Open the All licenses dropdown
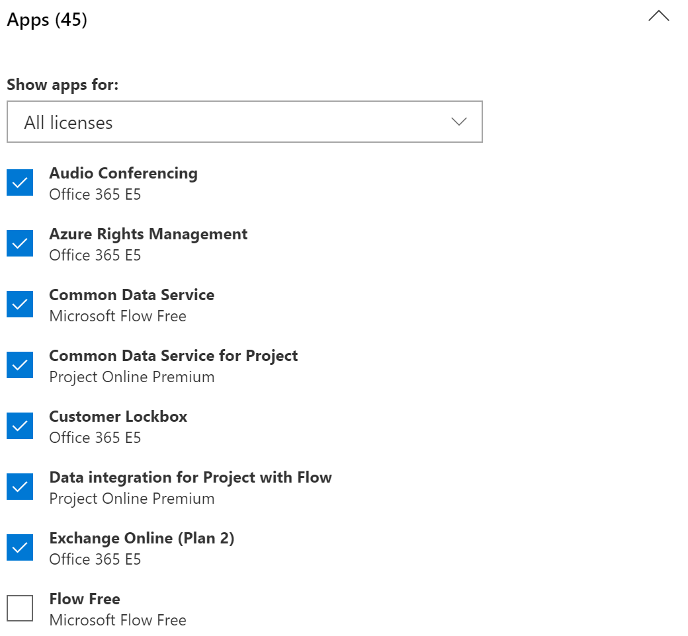This screenshot has width=688, height=636. 245,122
